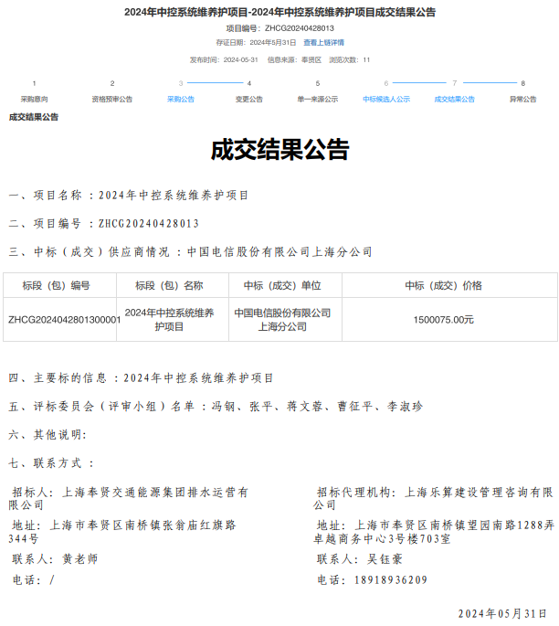The image size is (559, 626).
Task: Open the 查看上链详情 link
Action: [323, 42]
